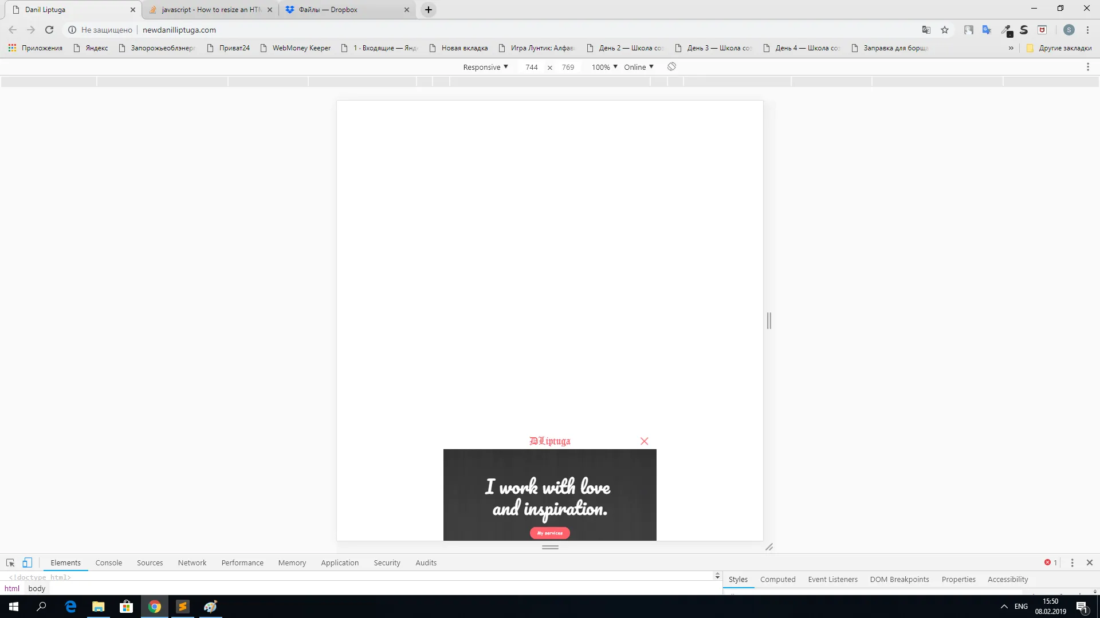The image size is (1100, 618).
Task: Switch to the Console tab
Action: pos(108,562)
